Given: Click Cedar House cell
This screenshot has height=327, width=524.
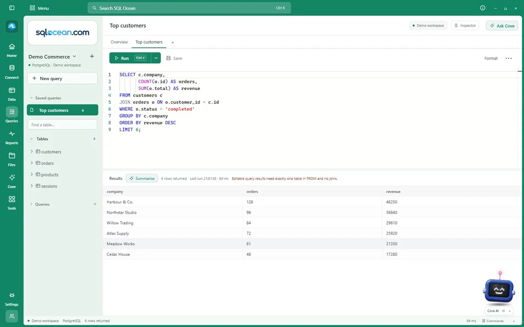Looking at the screenshot, I should click(x=173, y=254).
